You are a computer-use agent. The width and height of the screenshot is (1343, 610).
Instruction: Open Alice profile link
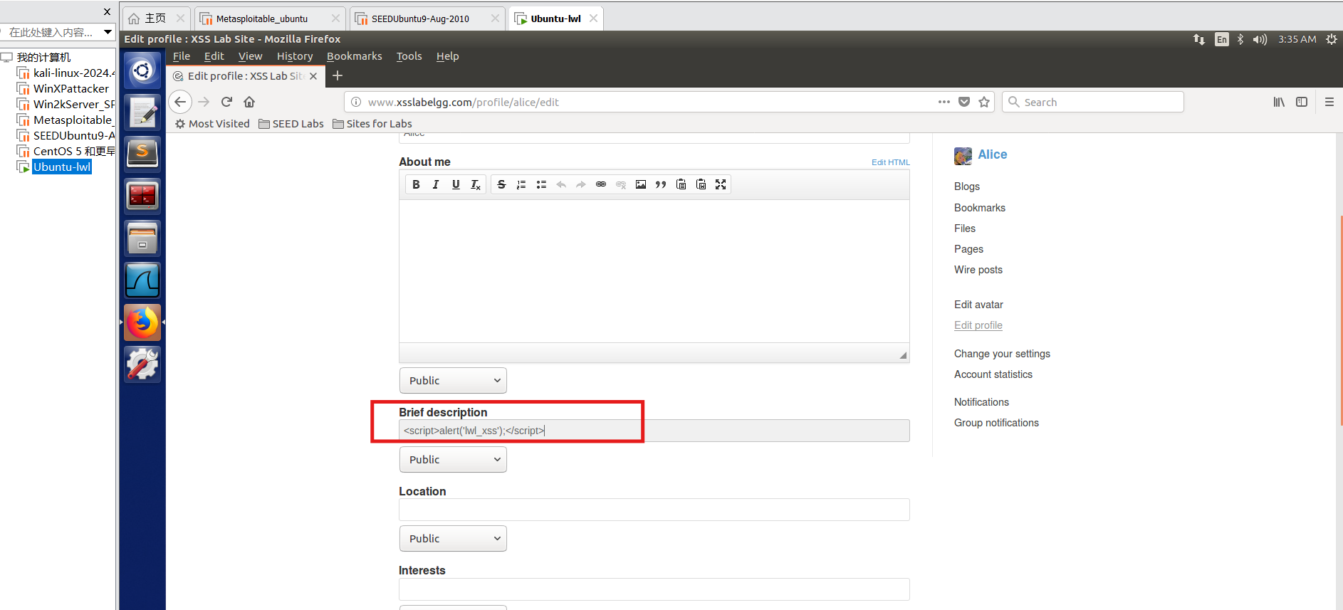point(992,154)
